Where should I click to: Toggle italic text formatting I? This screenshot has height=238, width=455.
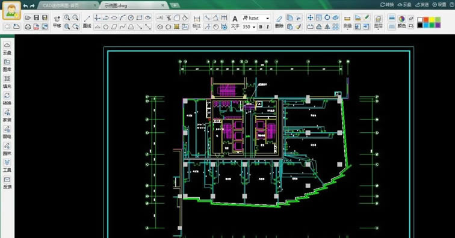[268, 26]
